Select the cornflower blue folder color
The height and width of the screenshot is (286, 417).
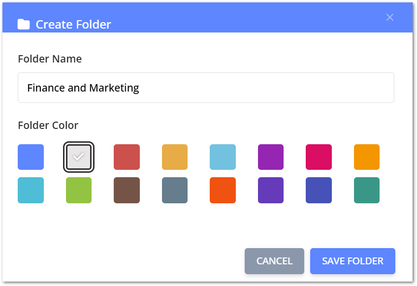click(x=31, y=157)
